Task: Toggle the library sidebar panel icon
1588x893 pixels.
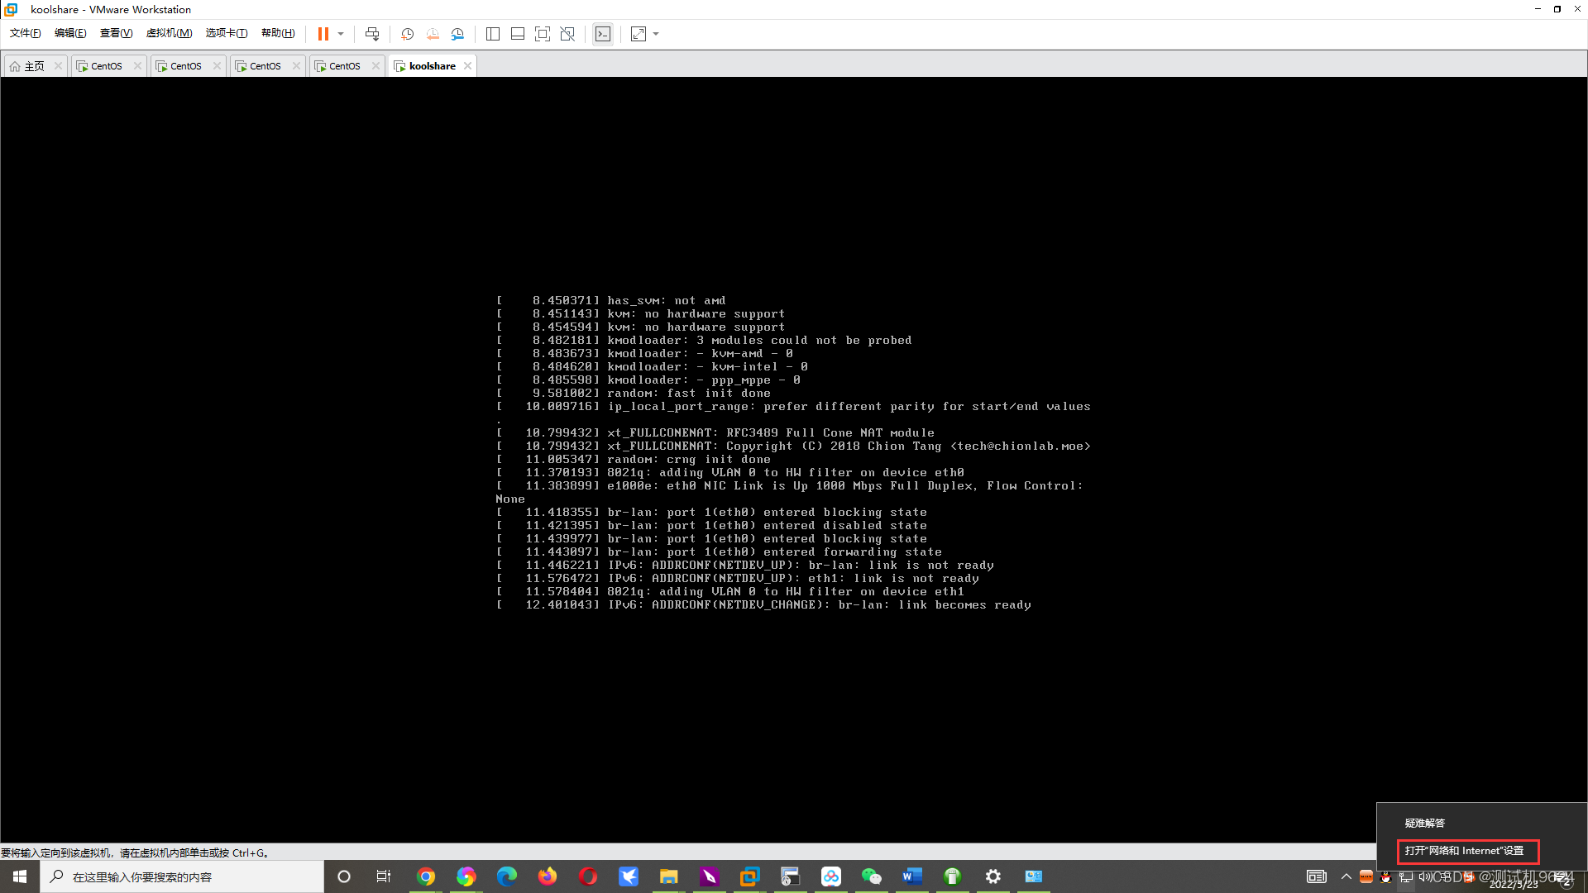Action: pyautogui.click(x=493, y=34)
